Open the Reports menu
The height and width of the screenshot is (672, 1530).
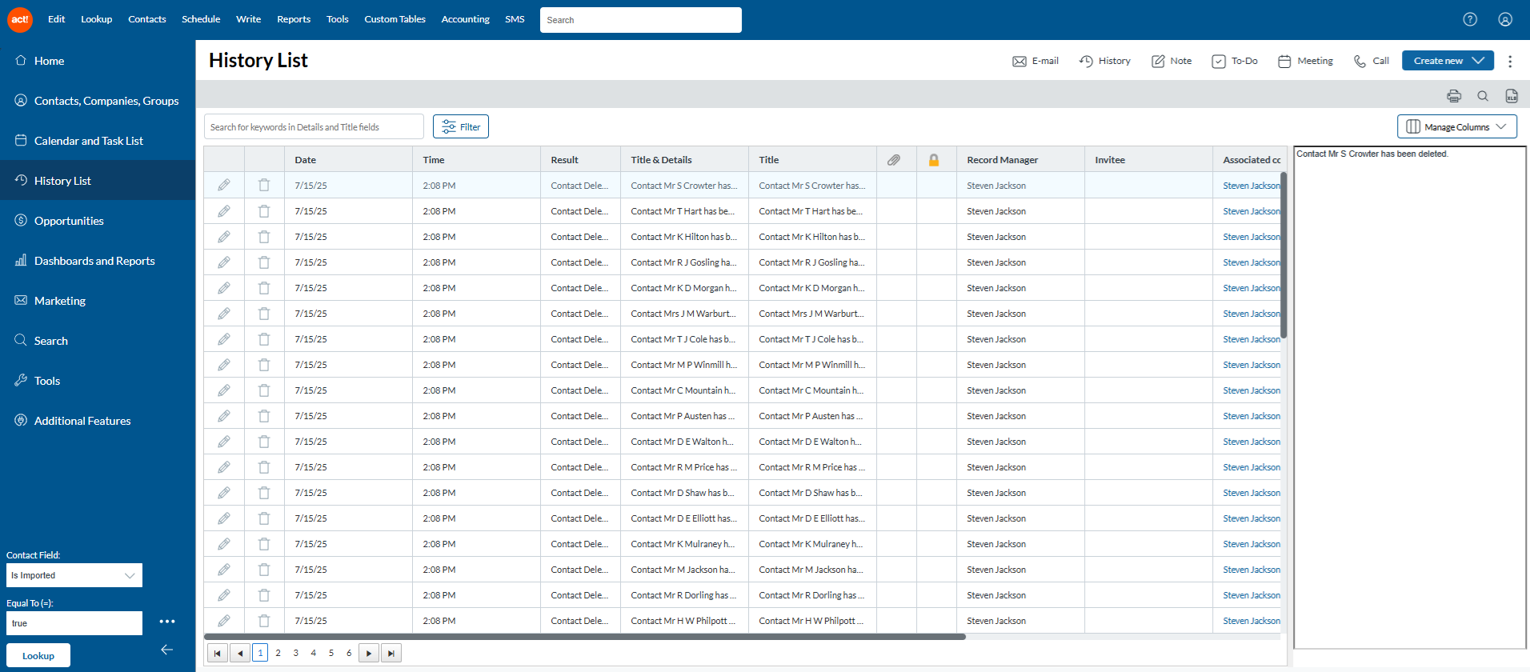coord(294,19)
